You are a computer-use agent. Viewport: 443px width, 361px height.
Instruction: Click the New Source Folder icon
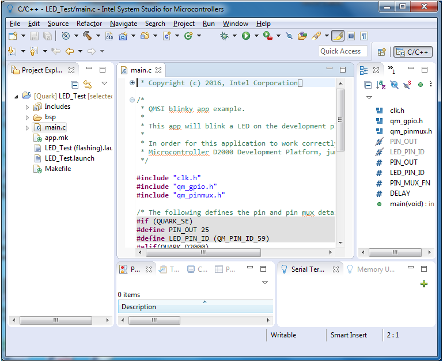pos(145,36)
